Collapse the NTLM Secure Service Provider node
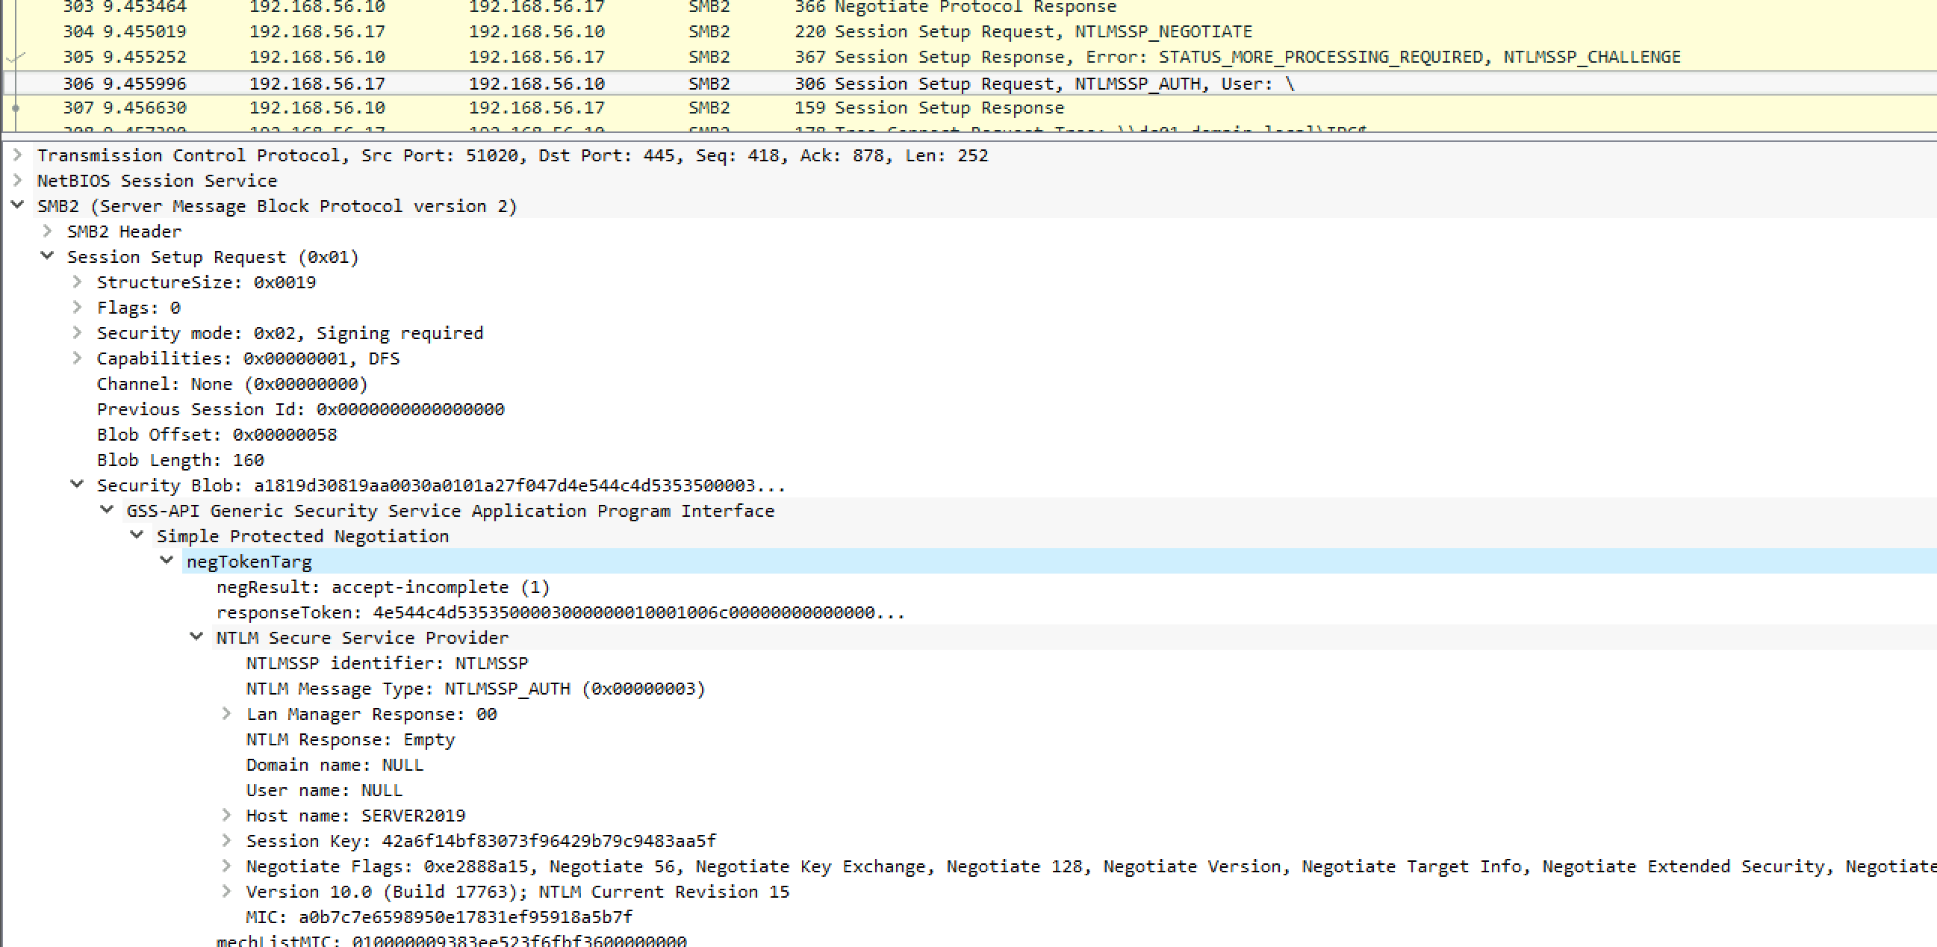Screen dimensions: 1937x947 coord(196,637)
